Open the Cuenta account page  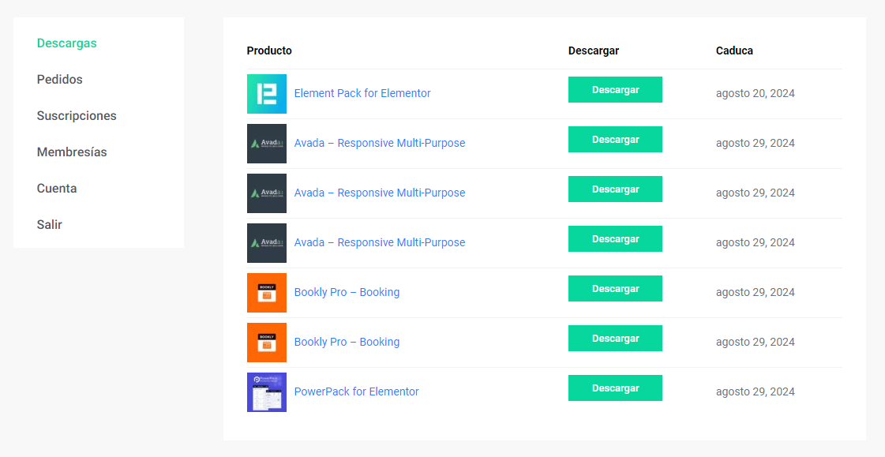56,188
